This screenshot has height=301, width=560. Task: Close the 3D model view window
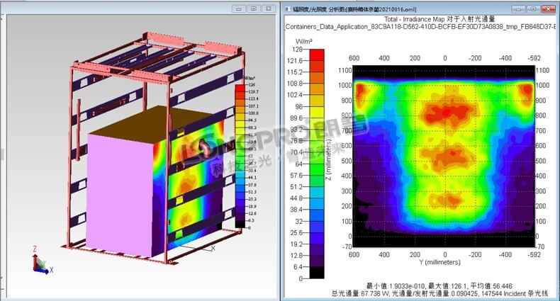[269, 9]
